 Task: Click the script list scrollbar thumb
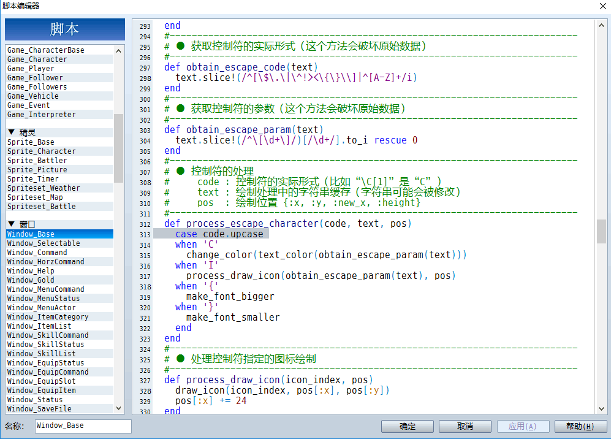pos(119,148)
